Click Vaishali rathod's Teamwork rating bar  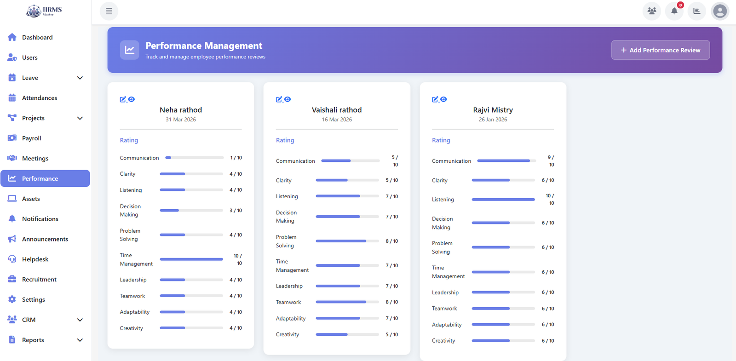click(347, 302)
